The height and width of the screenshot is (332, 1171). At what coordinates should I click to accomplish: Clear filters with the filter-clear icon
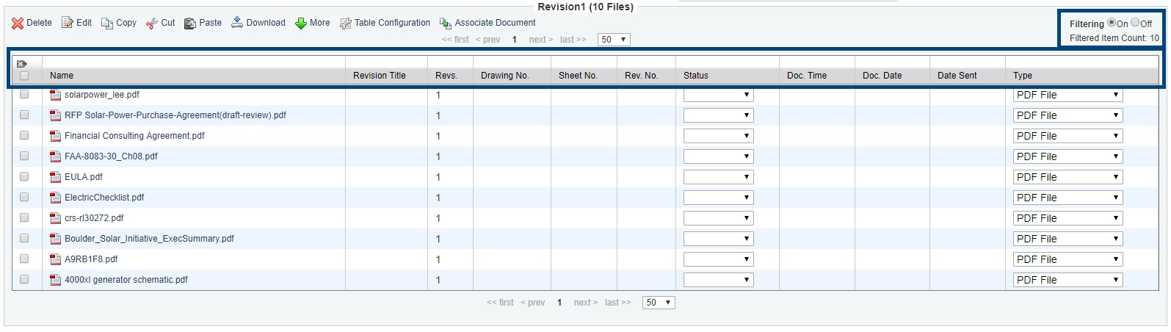tap(22, 64)
